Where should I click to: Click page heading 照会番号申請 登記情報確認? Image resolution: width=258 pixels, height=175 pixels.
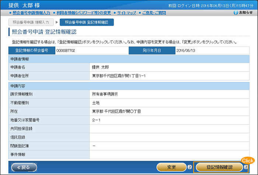coord(44,32)
